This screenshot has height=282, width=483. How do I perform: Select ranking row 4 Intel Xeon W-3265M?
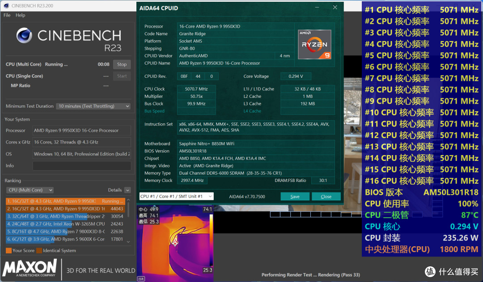[65, 224]
